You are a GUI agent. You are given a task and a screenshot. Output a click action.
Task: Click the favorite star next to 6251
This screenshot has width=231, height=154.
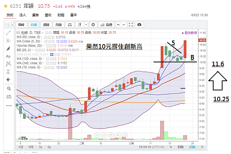click(6, 6)
